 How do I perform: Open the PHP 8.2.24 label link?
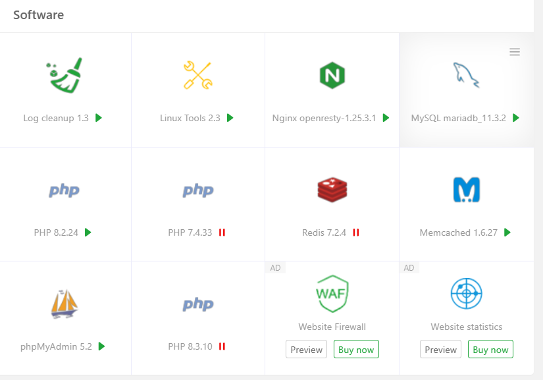56,232
